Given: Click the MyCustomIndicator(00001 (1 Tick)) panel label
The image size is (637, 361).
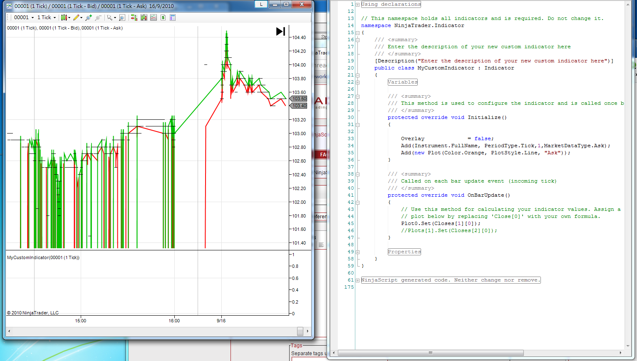Looking at the screenshot, I should (43, 257).
